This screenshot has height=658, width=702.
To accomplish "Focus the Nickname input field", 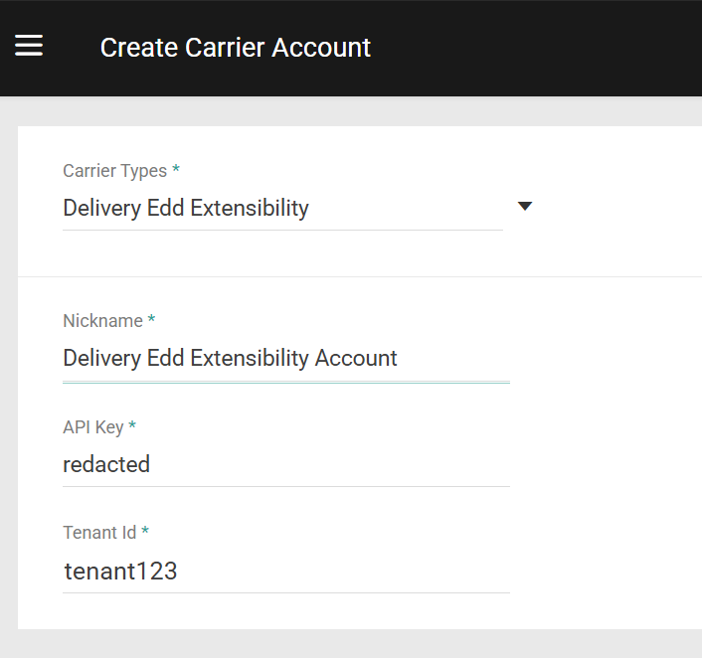I will [285, 358].
